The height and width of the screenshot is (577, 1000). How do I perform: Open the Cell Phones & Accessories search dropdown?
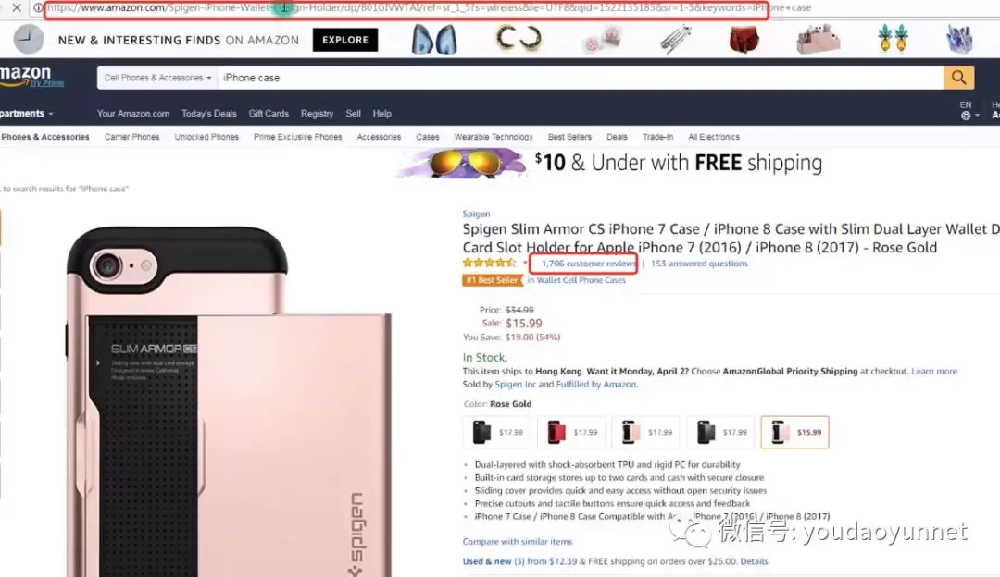[157, 78]
